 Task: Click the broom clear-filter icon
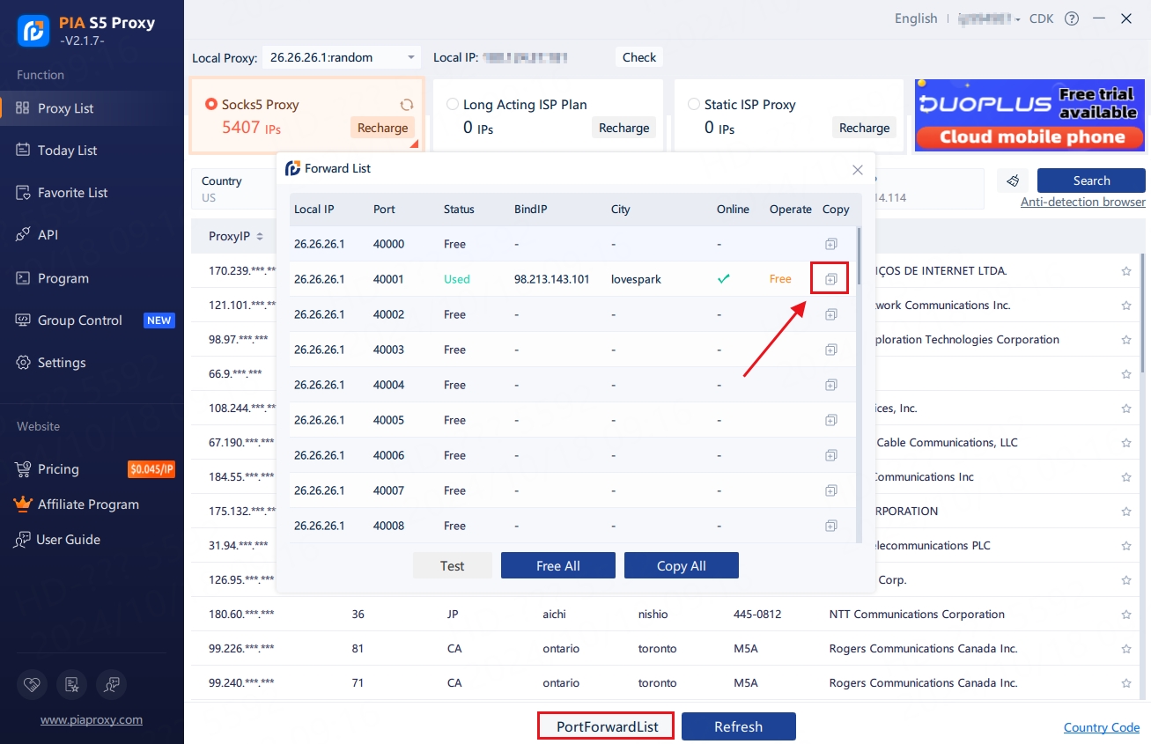tap(1013, 180)
